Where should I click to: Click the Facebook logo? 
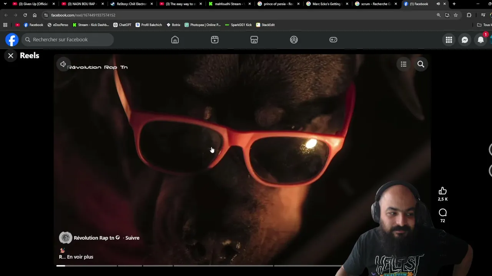click(12, 39)
